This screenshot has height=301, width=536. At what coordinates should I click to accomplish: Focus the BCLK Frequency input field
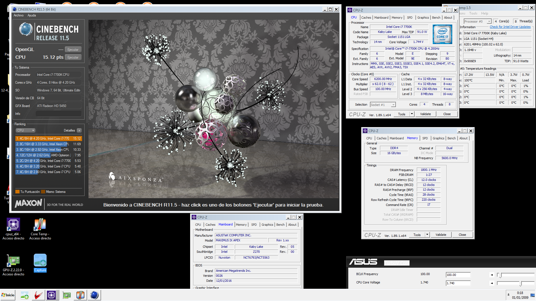[x=458, y=275]
